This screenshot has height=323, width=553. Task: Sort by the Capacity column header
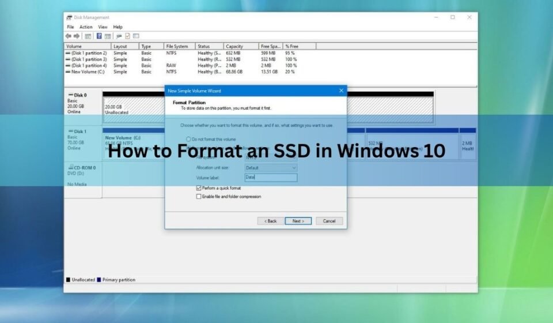point(241,46)
